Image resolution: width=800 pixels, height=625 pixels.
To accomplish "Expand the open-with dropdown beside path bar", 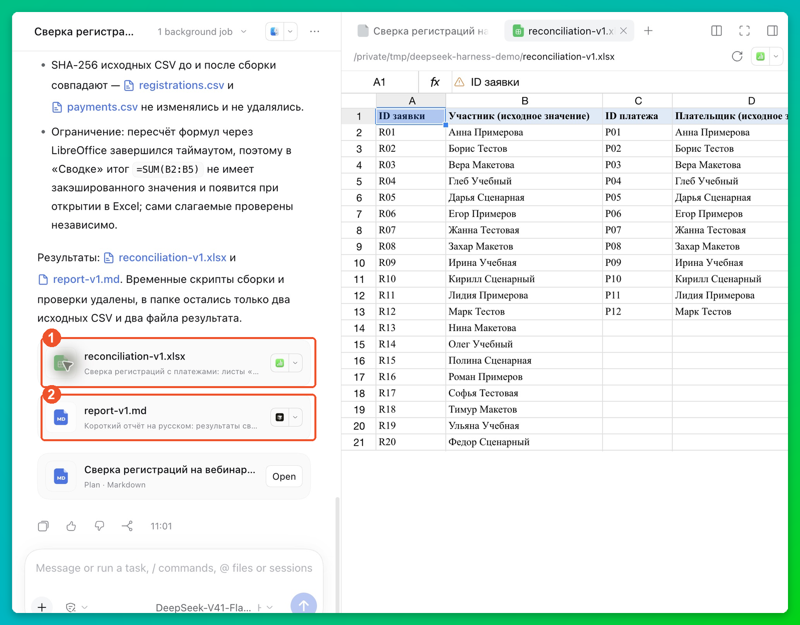I will point(776,56).
